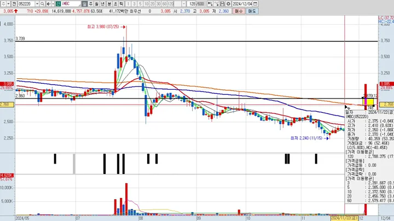Click the 4,757.87% volume ratio value

(81, 11)
